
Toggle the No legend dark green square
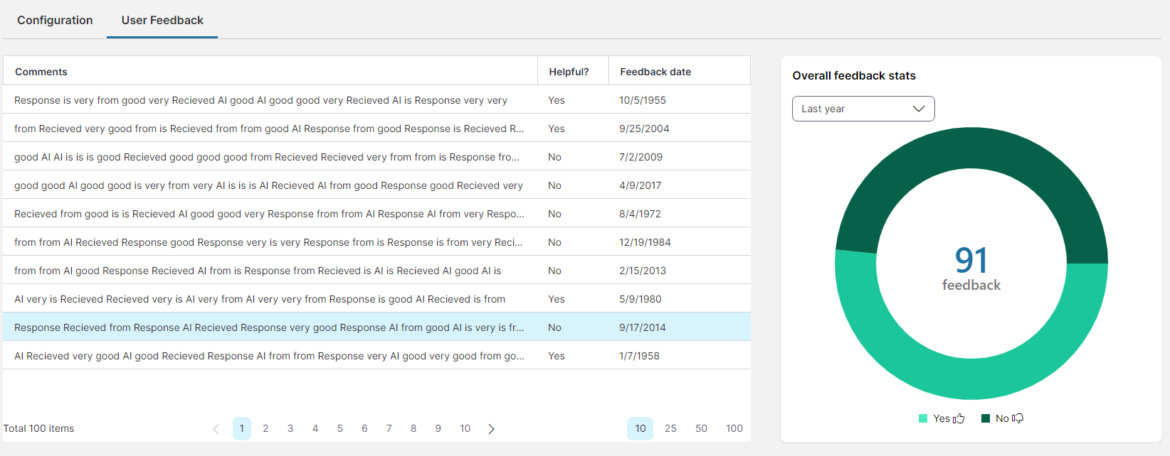click(x=986, y=418)
